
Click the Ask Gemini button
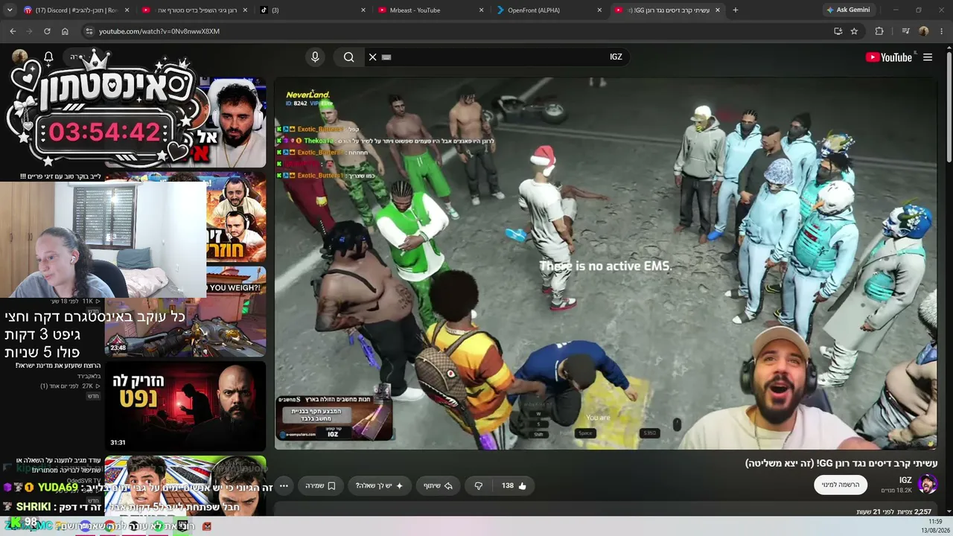847,10
